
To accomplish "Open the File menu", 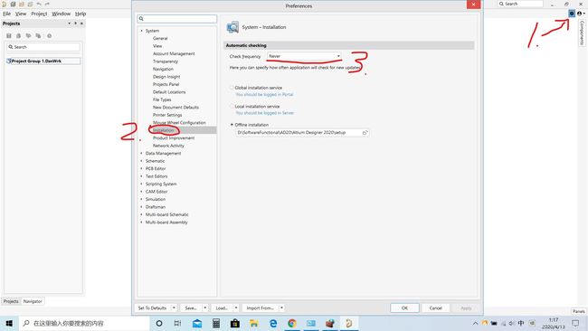I will click(x=6, y=14).
